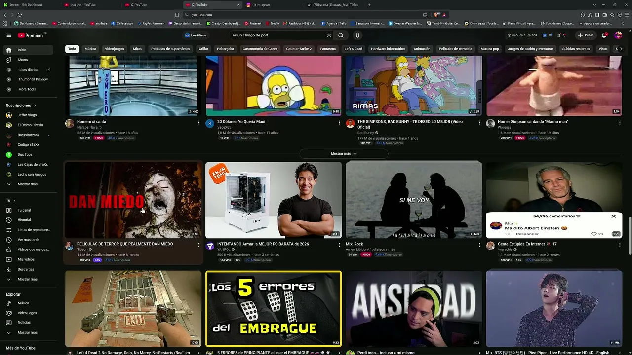Image resolution: width=632 pixels, height=355 pixels.
Task: Play the DAN MIEDO horror movies thumbnail
Action: 133,200
